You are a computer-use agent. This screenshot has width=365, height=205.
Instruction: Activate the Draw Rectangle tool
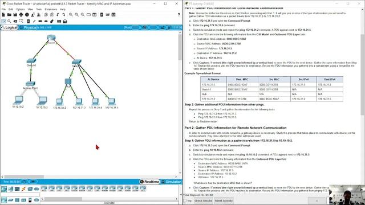tap(40, 21)
